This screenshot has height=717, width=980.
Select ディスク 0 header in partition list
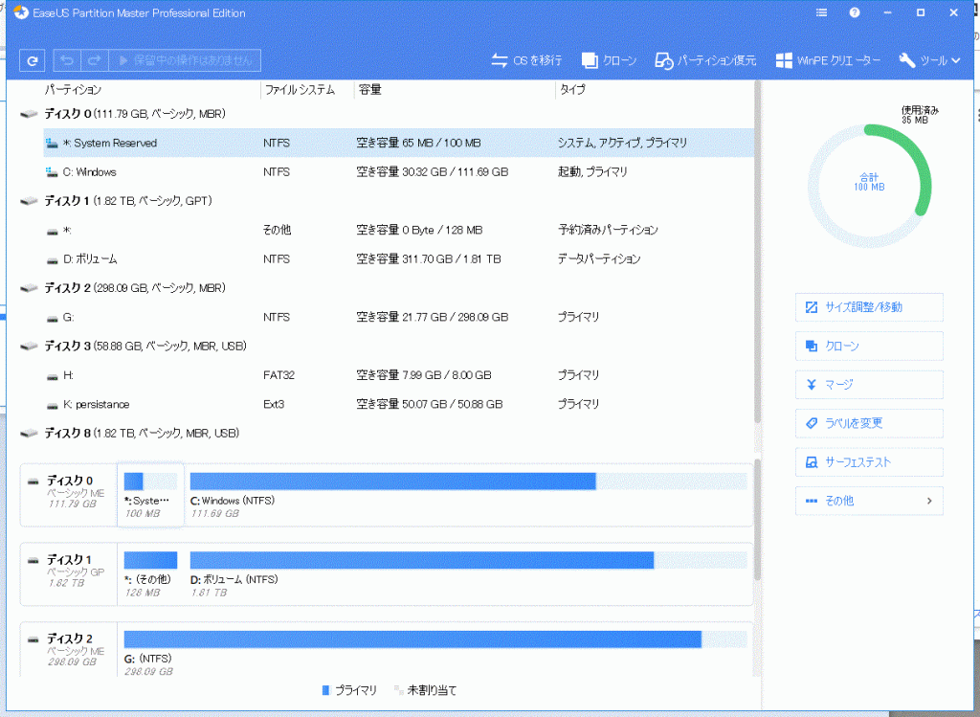click(135, 114)
